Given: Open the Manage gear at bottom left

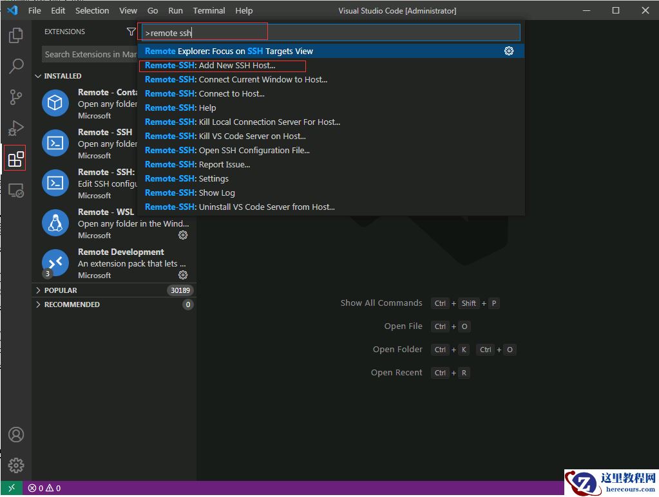Looking at the screenshot, I should (x=16, y=465).
